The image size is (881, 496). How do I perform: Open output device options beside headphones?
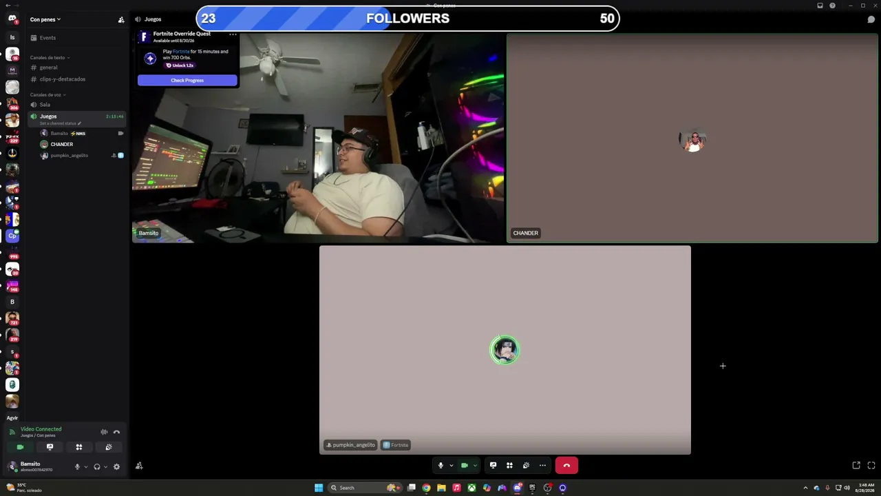click(105, 466)
